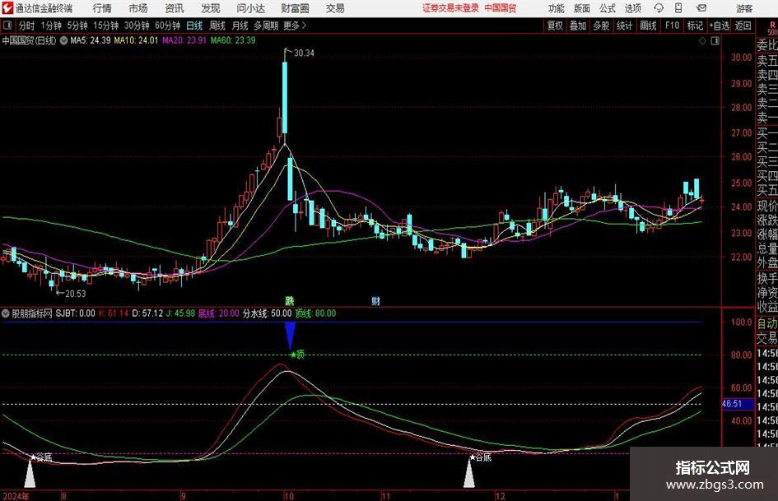Click the 叠加 overlay button

[x=578, y=26]
